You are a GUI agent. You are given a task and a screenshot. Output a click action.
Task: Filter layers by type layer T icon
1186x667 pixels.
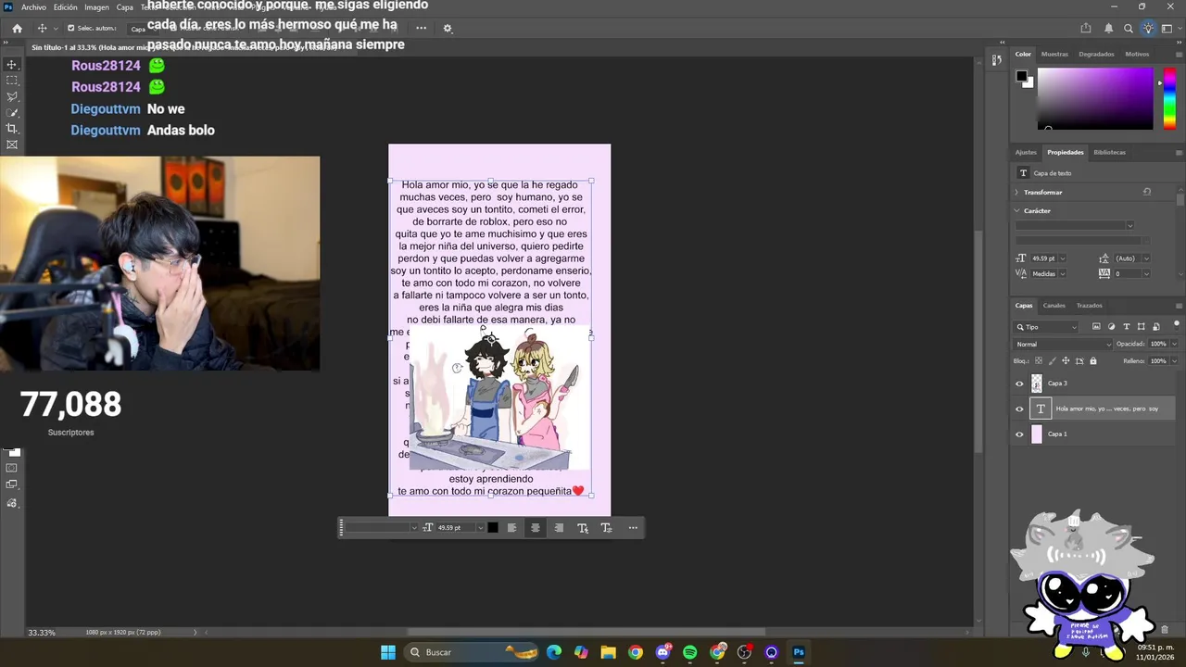pyautogui.click(x=1126, y=327)
